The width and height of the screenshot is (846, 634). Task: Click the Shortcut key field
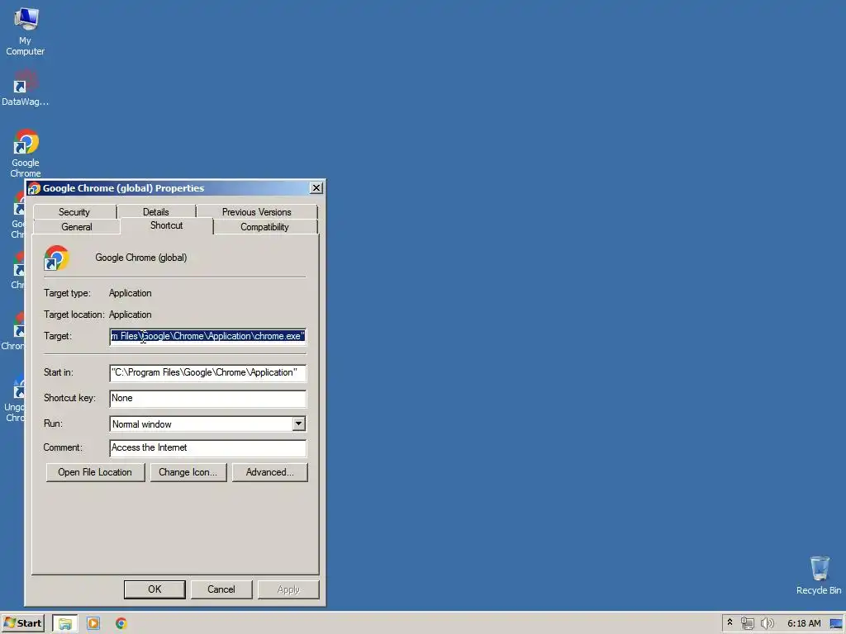[x=207, y=399]
